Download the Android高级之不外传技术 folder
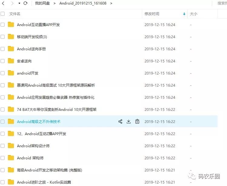Screen dimensions: 227x186 129,121
